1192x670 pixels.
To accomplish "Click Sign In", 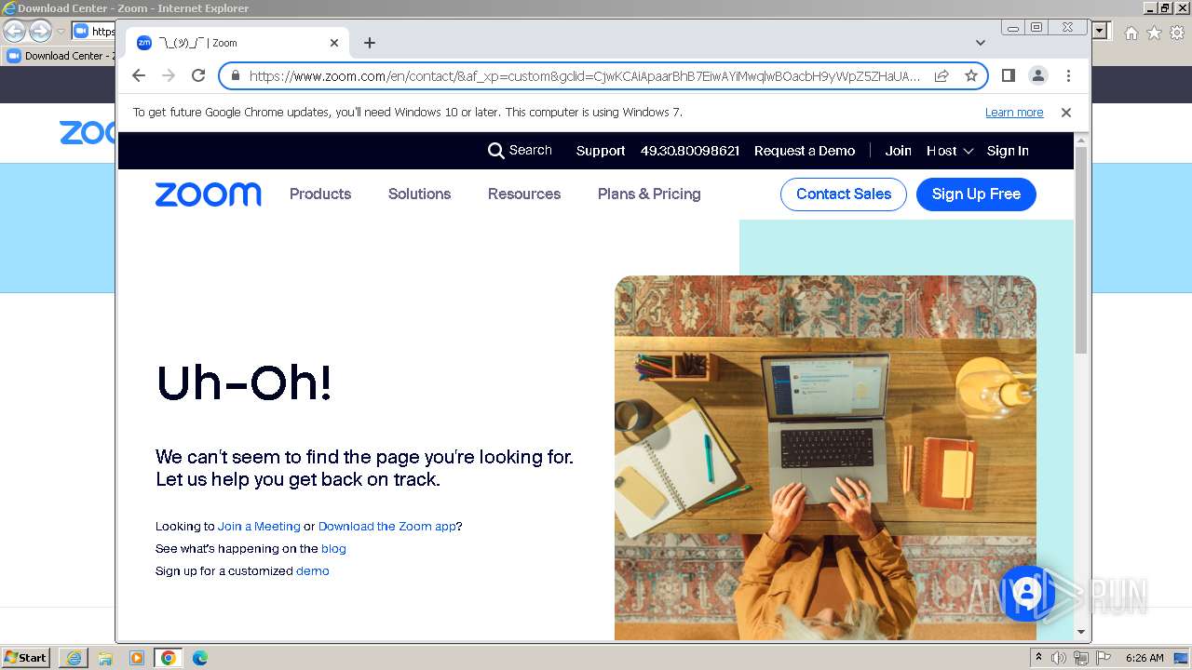I will click(1008, 151).
